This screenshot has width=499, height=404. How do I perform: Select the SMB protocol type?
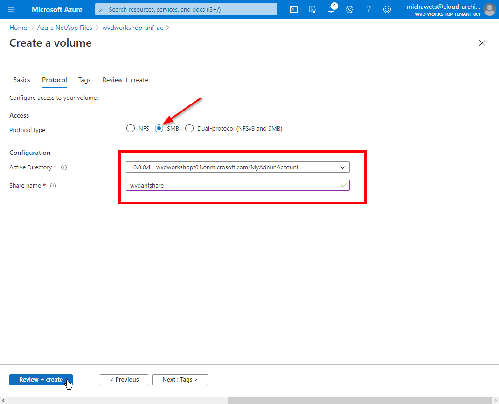click(x=159, y=128)
